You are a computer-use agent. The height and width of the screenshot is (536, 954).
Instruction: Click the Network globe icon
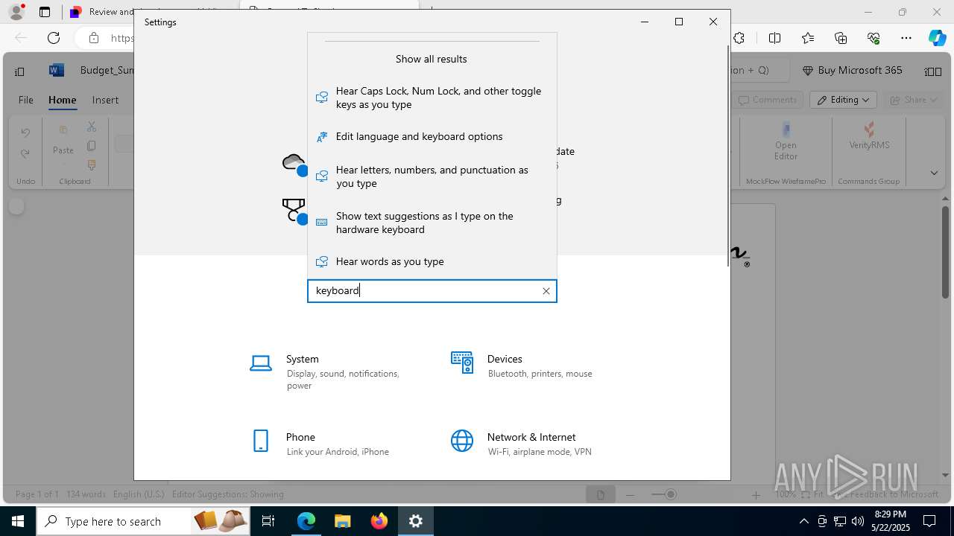pyautogui.click(x=462, y=441)
